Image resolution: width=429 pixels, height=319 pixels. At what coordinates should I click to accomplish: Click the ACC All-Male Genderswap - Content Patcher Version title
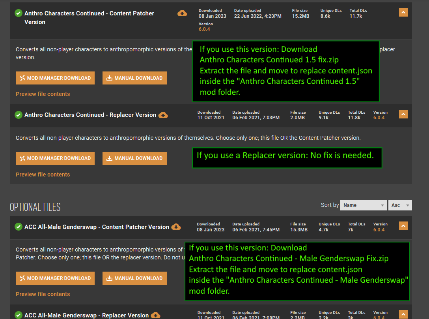(x=97, y=227)
